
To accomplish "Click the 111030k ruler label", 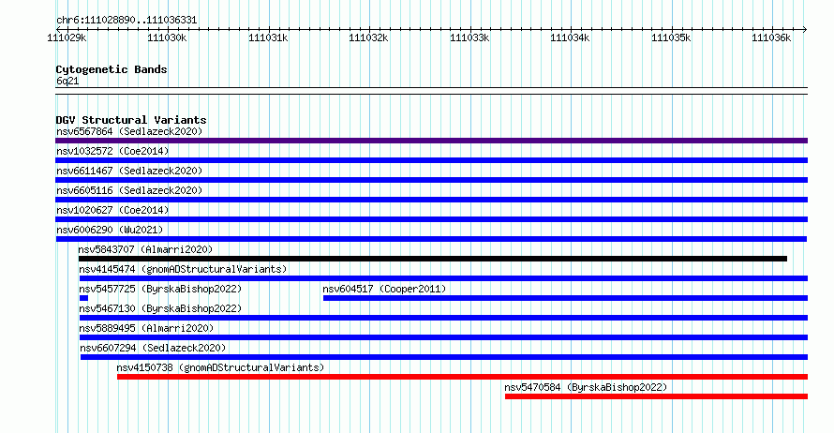I will 167,37.
